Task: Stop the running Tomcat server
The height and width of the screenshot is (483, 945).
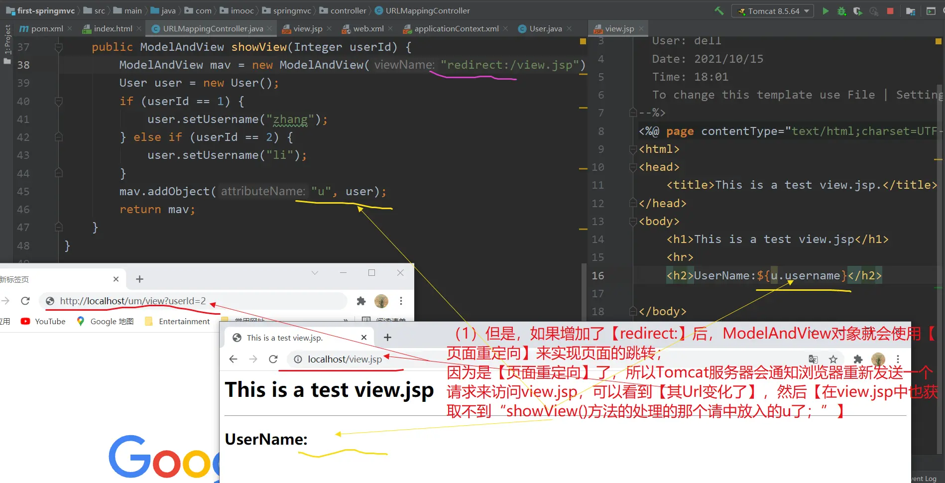Action: click(x=890, y=11)
